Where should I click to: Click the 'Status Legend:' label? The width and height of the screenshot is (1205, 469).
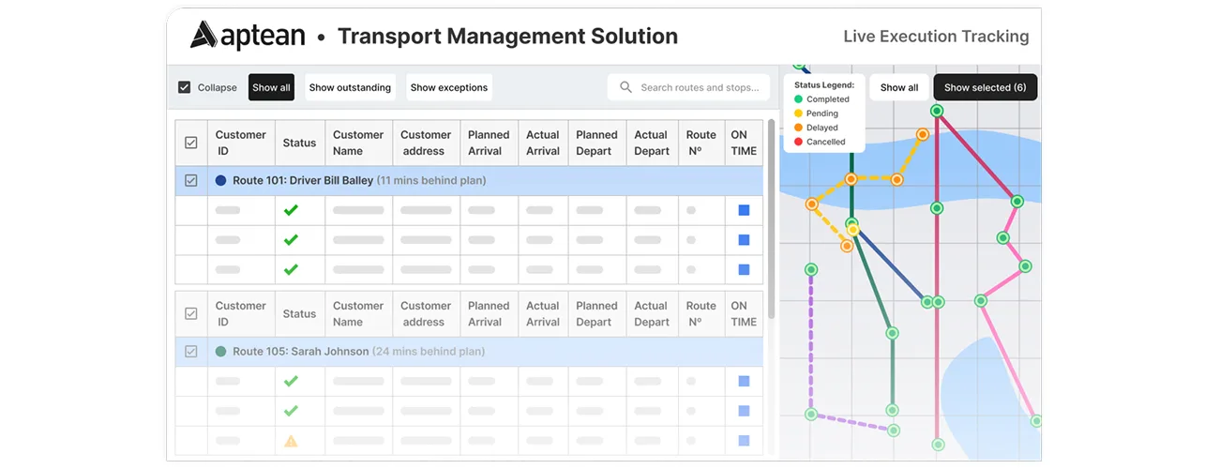[824, 84]
